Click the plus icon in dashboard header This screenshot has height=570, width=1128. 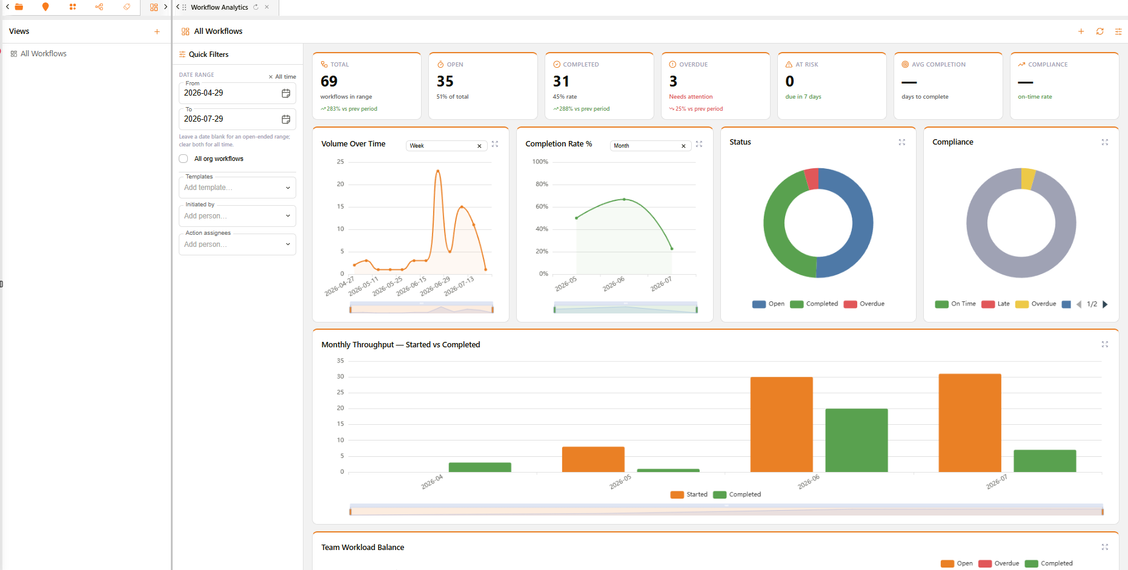(x=1081, y=31)
